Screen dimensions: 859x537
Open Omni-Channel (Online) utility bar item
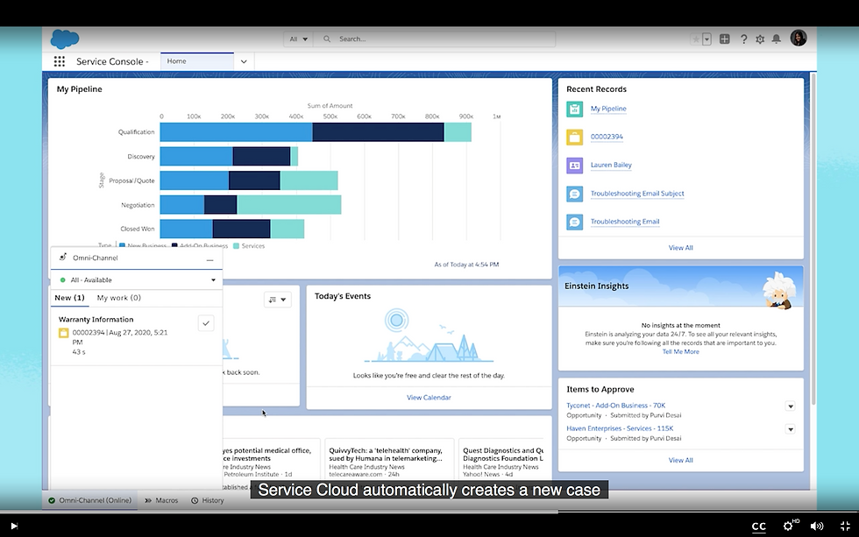(89, 500)
